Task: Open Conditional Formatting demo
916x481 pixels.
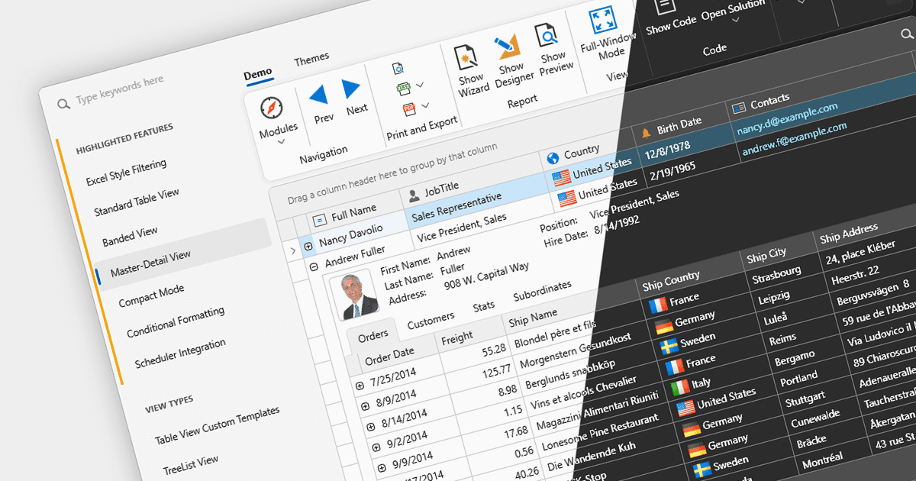Action: (x=176, y=322)
